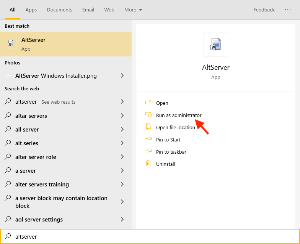Click the "altserver - See web results" text
The width and height of the screenshot is (300, 244).
(45, 102)
